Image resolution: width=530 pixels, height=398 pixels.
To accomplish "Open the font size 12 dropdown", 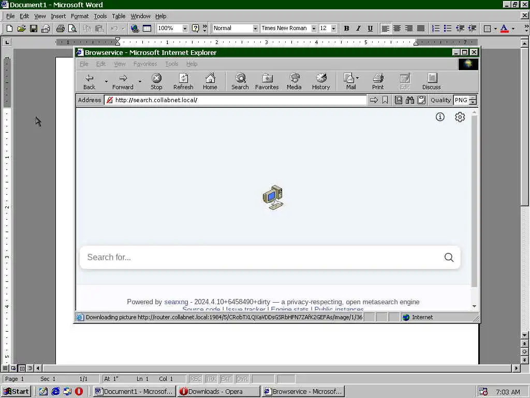I will (x=334, y=29).
